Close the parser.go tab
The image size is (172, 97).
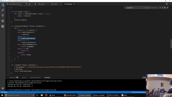pyautogui.click(x=74, y=4)
